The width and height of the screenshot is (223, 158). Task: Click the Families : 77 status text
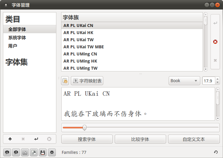[74, 152]
